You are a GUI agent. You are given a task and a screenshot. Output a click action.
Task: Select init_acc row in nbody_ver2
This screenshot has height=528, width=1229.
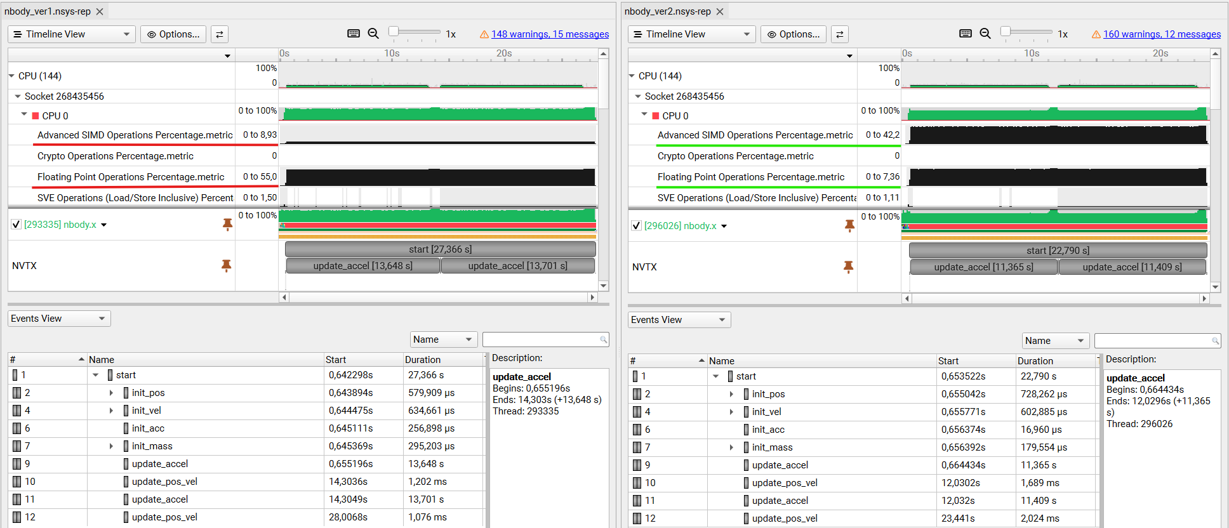[x=863, y=430]
